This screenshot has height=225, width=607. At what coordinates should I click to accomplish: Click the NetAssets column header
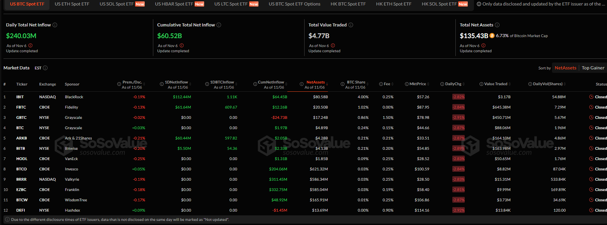(x=315, y=82)
